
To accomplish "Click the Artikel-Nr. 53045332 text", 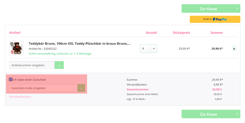I will pyautogui.click(x=43, y=49).
